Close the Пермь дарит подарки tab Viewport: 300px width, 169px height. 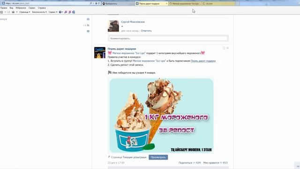pyautogui.click(x=166, y=3)
